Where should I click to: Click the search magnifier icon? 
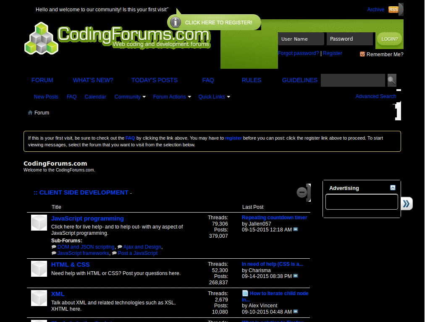(392, 80)
